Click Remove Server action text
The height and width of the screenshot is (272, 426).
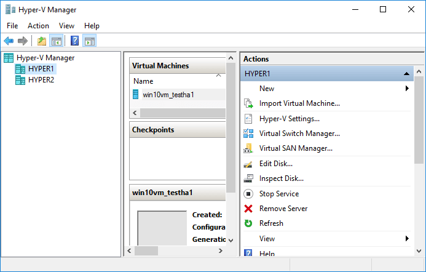pos(283,209)
